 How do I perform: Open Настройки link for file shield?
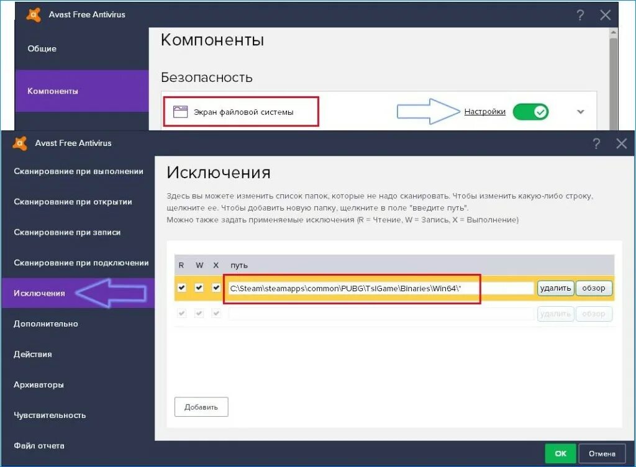(x=484, y=112)
